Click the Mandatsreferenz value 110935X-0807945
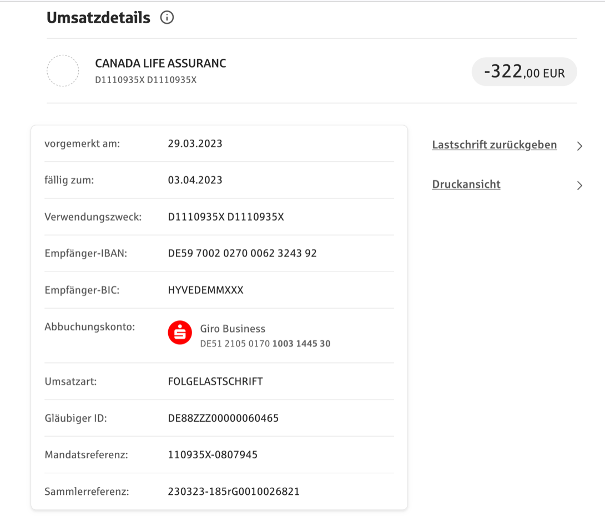This screenshot has height=532, width=605. click(213, 455)
